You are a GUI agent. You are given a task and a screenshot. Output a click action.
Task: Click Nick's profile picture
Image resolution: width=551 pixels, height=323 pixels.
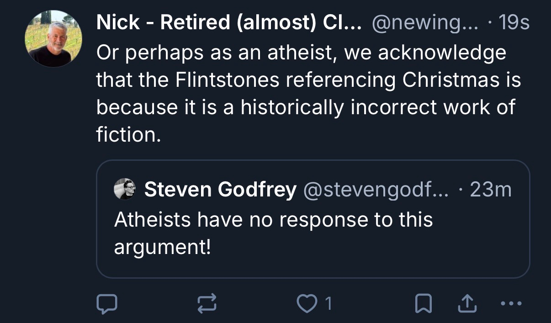(53, 39)
